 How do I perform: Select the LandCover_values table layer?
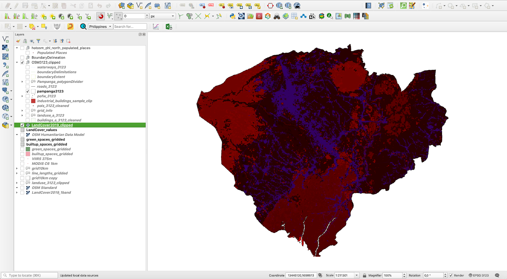[x=42, y=130]
